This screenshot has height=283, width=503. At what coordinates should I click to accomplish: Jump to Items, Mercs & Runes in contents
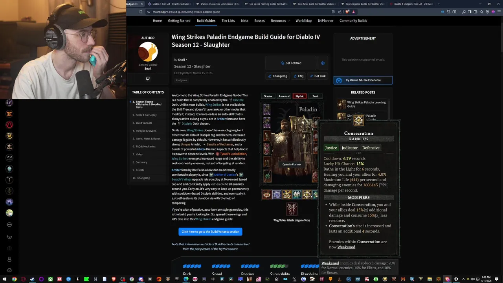click(x=148, y=139)
